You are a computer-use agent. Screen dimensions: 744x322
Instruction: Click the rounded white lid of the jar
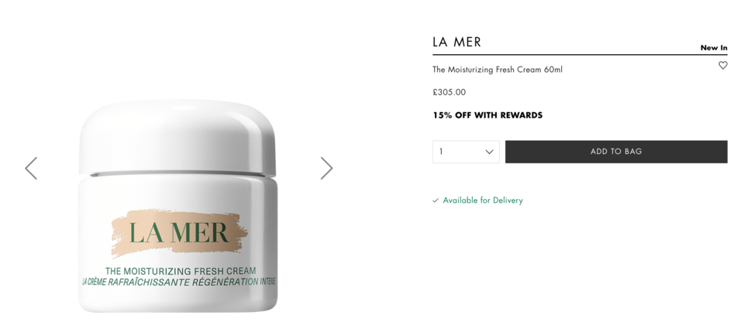coord(177,135)
